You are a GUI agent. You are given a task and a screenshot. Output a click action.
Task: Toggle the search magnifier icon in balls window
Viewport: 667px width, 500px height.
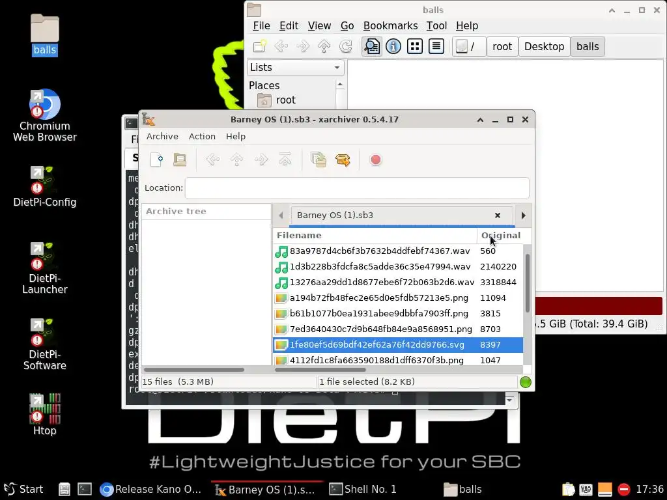tap(372, 46)
